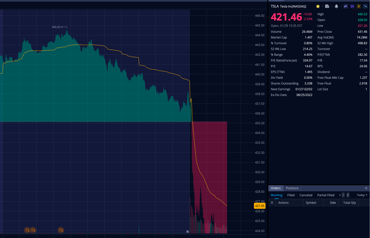Click the leftmost orange news marker on chart
Screen dimensions: 370x238
(x=27, y=230)
